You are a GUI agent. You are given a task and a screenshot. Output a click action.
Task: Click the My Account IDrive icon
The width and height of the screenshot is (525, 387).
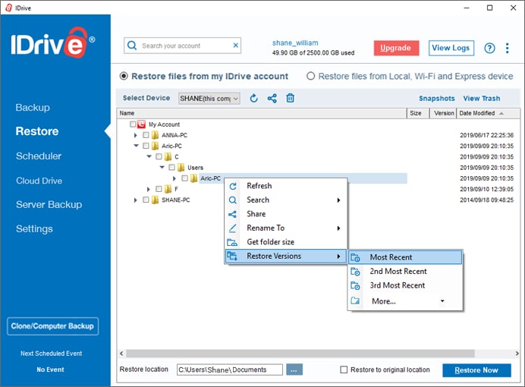[141, 124]
